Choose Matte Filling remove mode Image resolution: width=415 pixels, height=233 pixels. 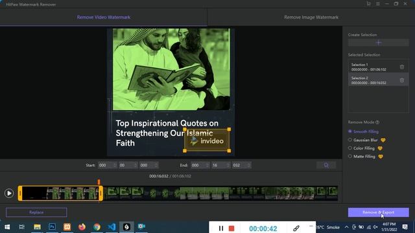362,157
